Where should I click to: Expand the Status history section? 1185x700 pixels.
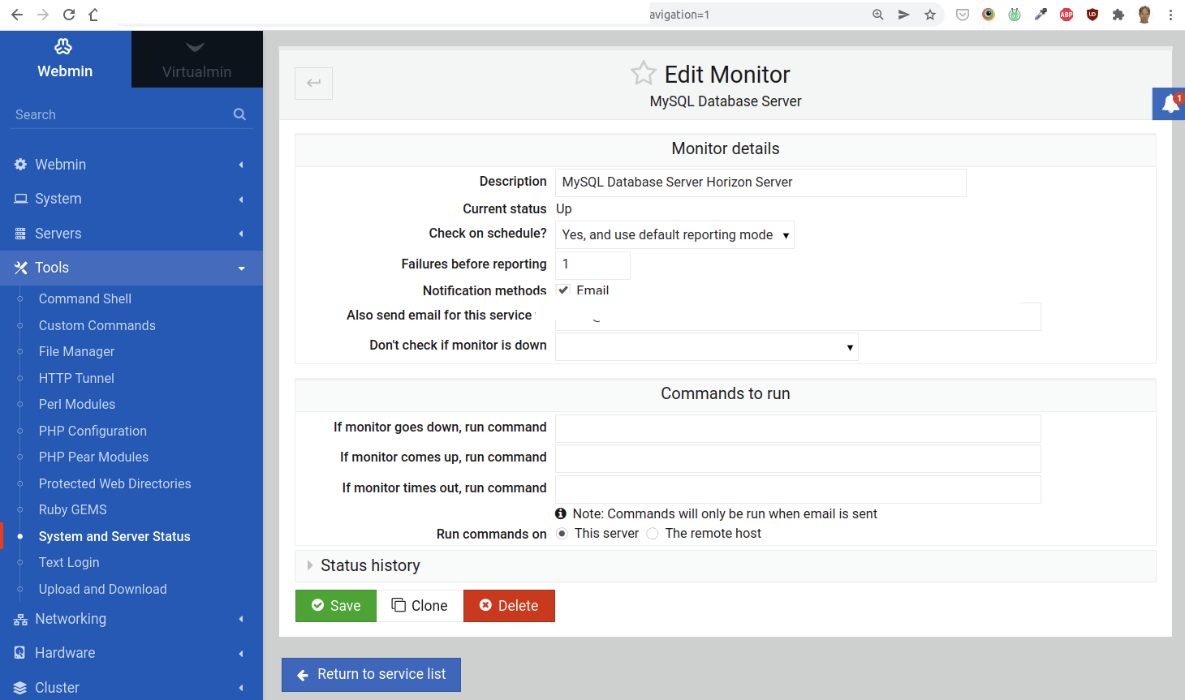click(370, 565)
